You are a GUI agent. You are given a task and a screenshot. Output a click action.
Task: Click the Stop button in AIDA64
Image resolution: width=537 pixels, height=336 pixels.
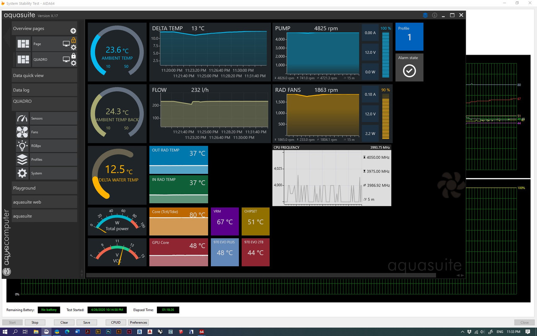[35, 323]
